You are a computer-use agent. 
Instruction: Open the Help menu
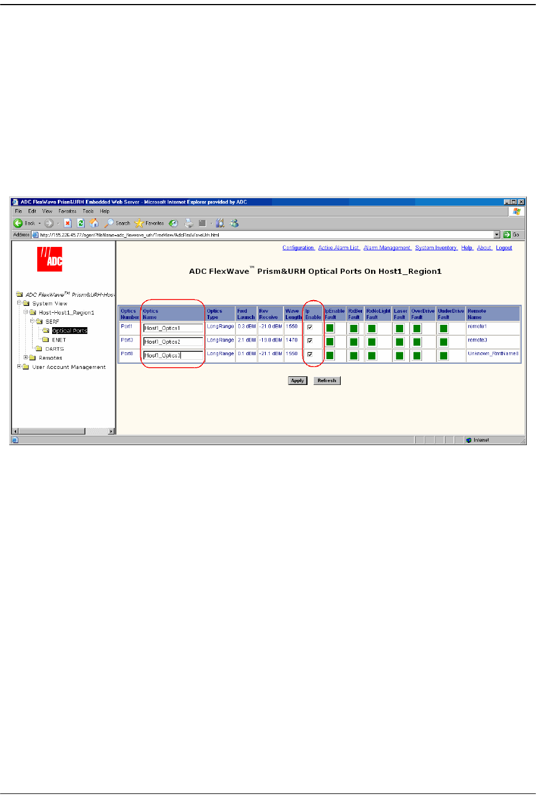pyautogui.click(x=105, y=211)
